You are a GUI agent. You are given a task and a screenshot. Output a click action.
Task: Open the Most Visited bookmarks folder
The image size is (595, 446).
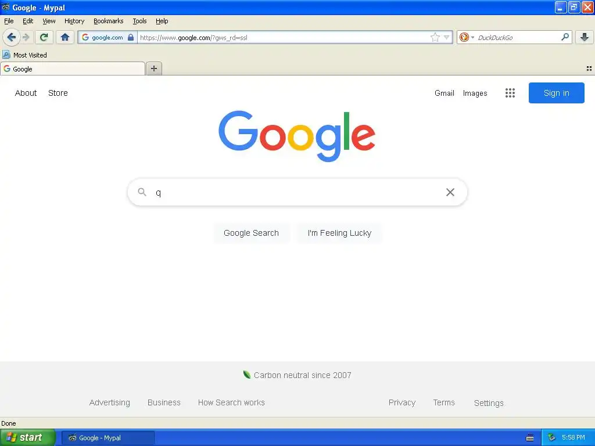[24, 55]
